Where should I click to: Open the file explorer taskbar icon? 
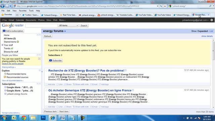[33, 118]
